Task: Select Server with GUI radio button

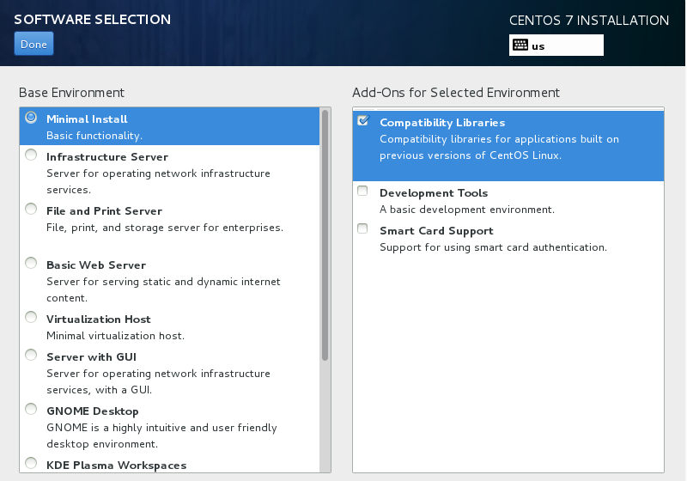Action: coord(32,356)
